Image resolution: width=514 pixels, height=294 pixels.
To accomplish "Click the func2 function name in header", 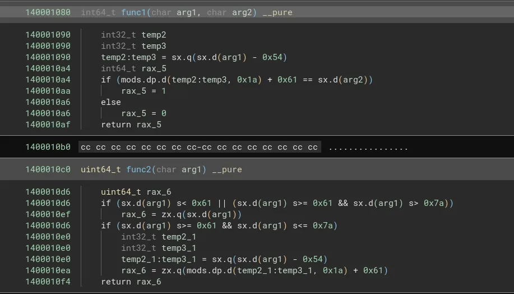I will tap(138, 169).
